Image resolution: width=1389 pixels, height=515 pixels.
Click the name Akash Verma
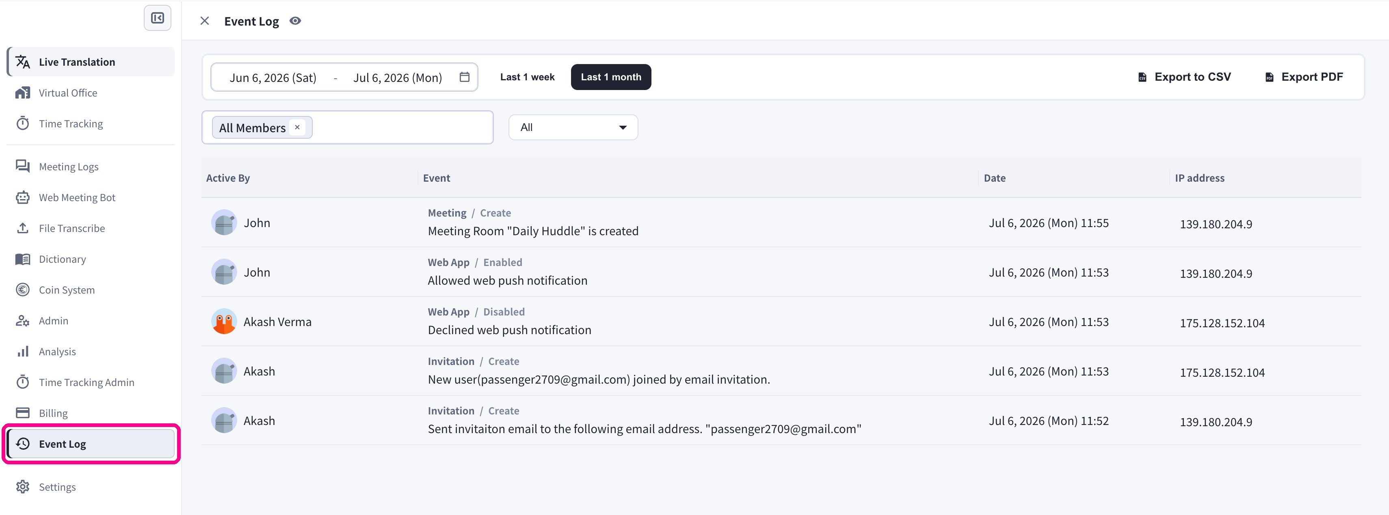pyautogui.click(x=277, y=322)
